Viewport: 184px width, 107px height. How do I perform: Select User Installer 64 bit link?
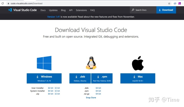pyautogui.click(x=51, y=88)
